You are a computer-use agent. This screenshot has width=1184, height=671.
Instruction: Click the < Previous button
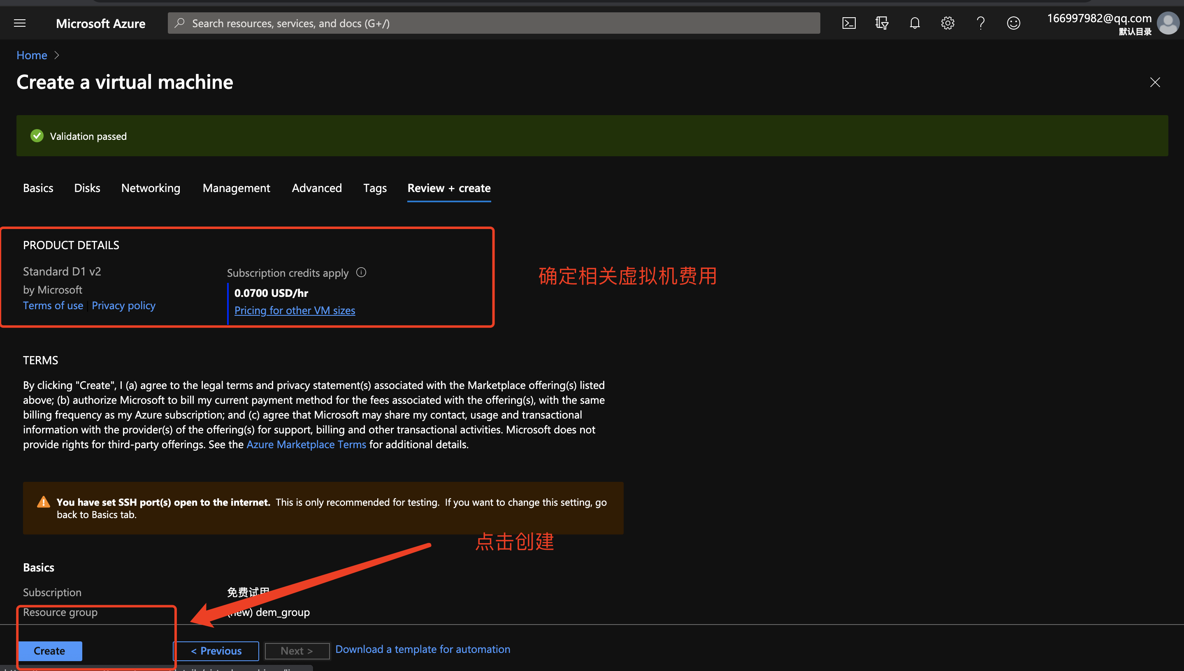(x=216, y=651)
